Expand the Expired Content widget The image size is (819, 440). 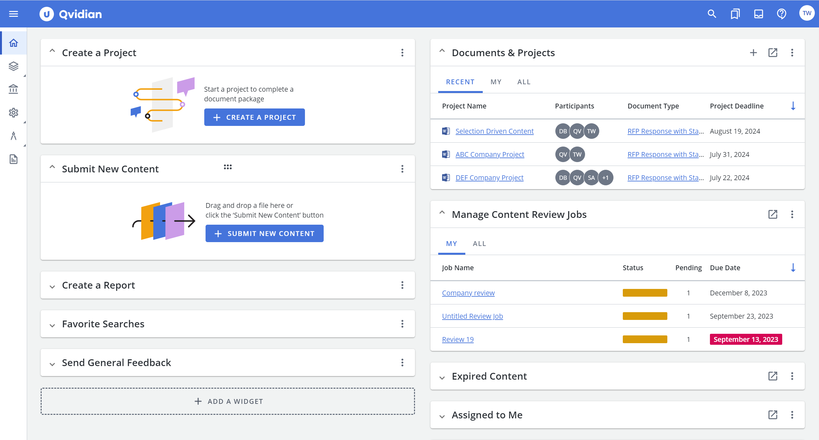[442, 377]
